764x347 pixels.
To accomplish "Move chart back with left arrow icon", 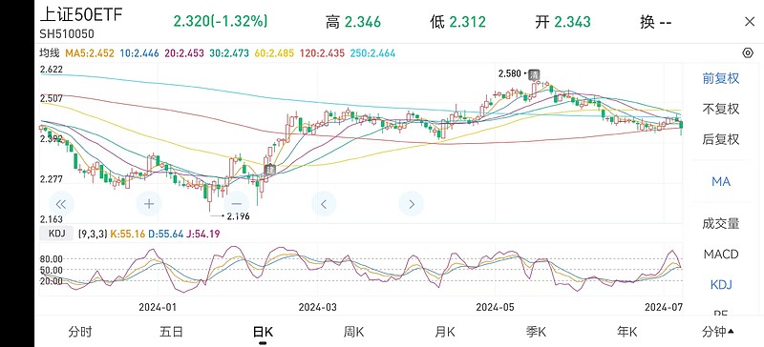I will [x=324, y=203].
